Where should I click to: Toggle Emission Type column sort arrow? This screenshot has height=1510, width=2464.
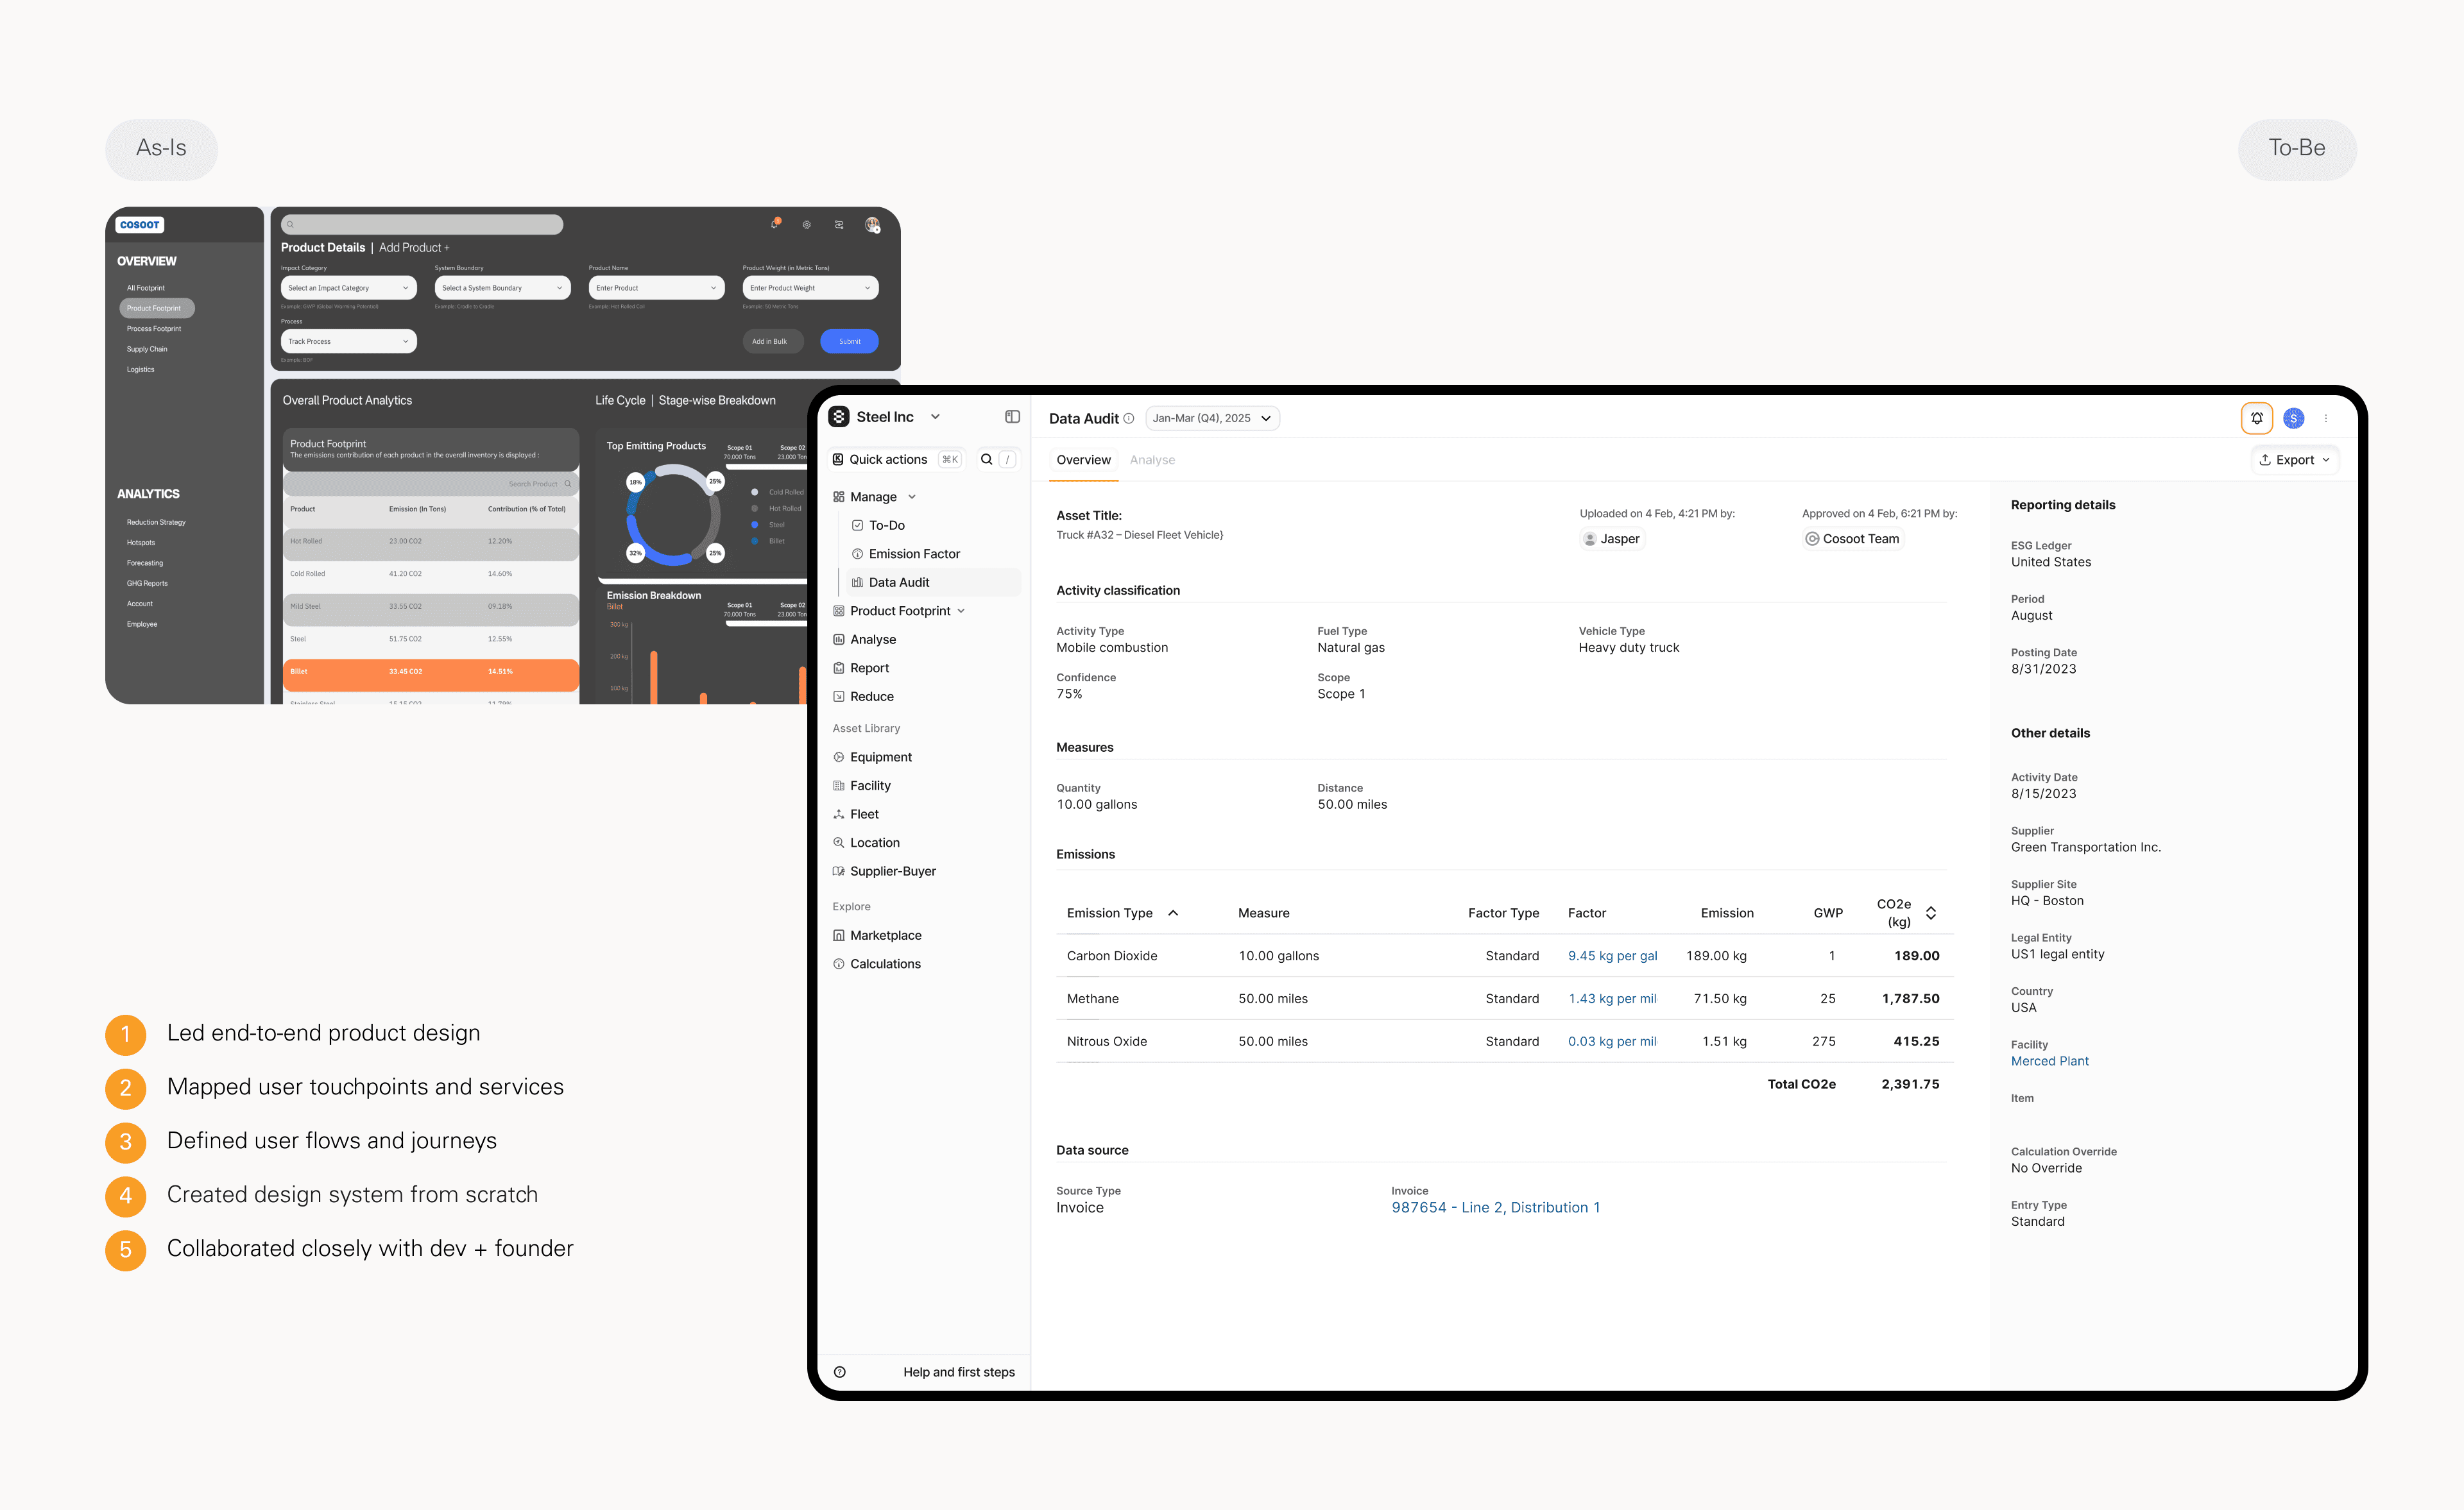(x=1173, y=913)
